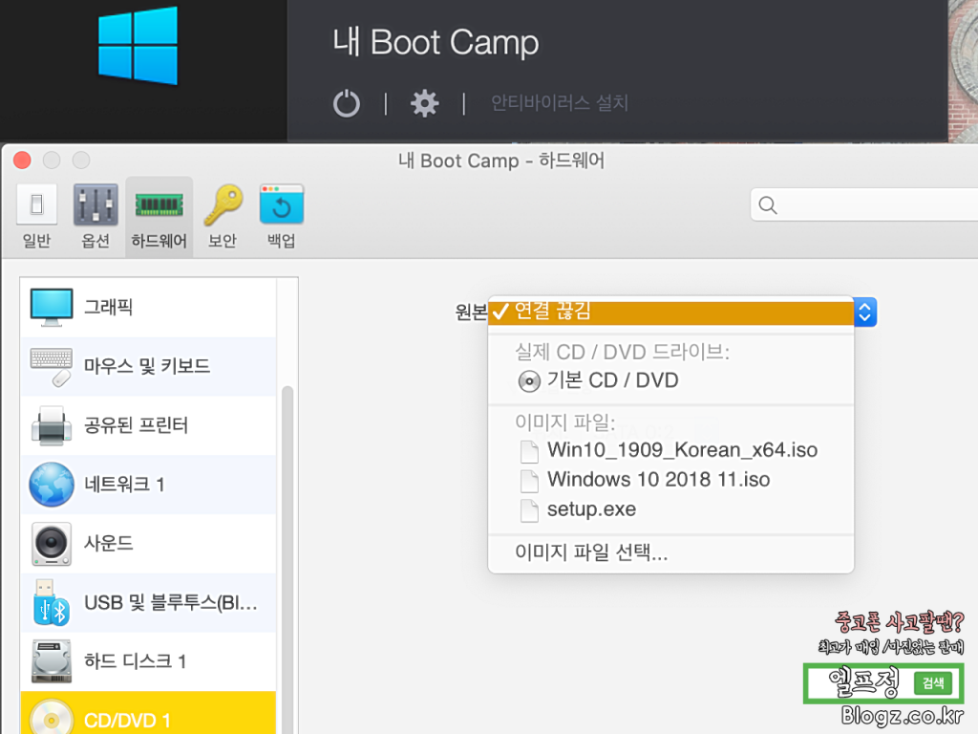Choose 이미지 파일 선택... option
Image resolution: width=978 pixels, height=734 pixels.
671,552
